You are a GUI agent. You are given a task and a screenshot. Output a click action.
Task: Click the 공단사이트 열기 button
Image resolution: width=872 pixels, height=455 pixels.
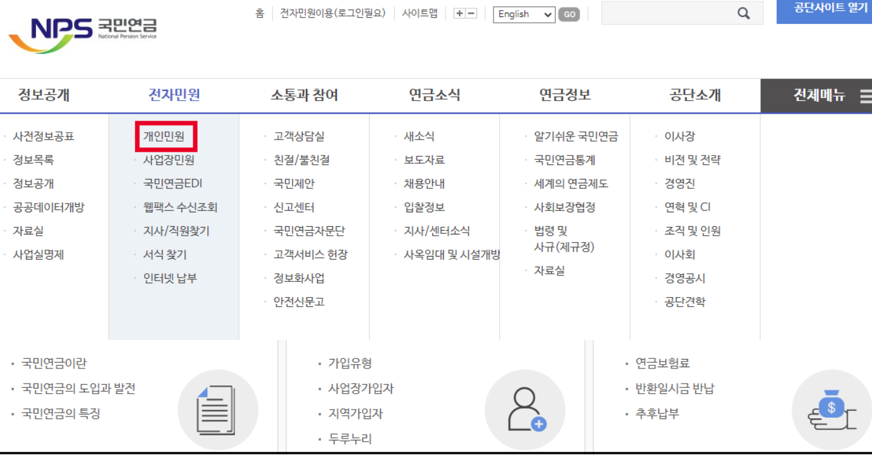point(823,10)
